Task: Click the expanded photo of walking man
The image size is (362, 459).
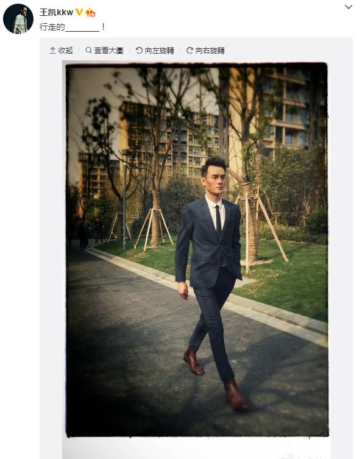Action: click(x=196, y=250)
